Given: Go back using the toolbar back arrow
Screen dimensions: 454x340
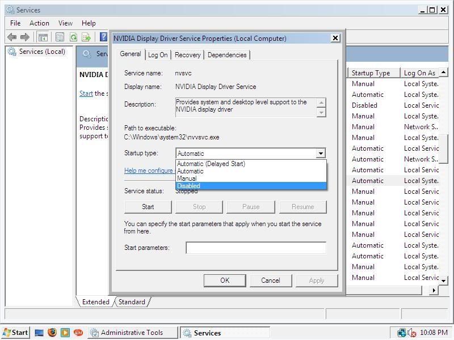Looking at the screenshot, I should [12, 37].
